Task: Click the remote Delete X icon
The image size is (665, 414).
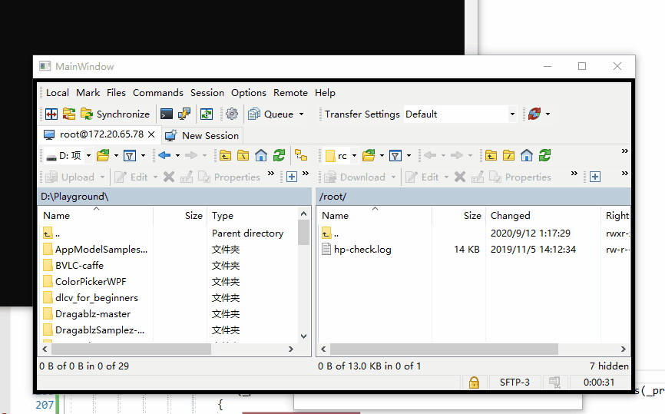Action: (460, 177)
